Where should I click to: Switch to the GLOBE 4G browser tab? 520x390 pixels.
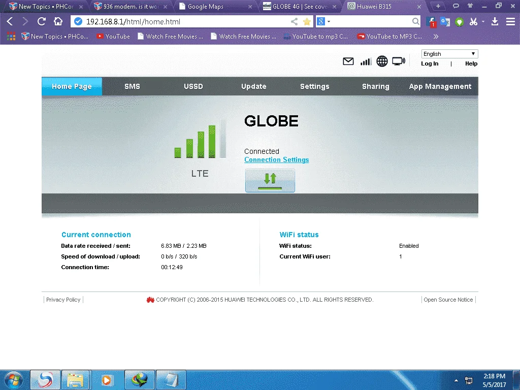pos(300,6)
